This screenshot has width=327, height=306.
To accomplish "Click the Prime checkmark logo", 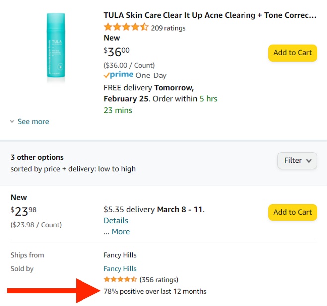I will 118,75.
